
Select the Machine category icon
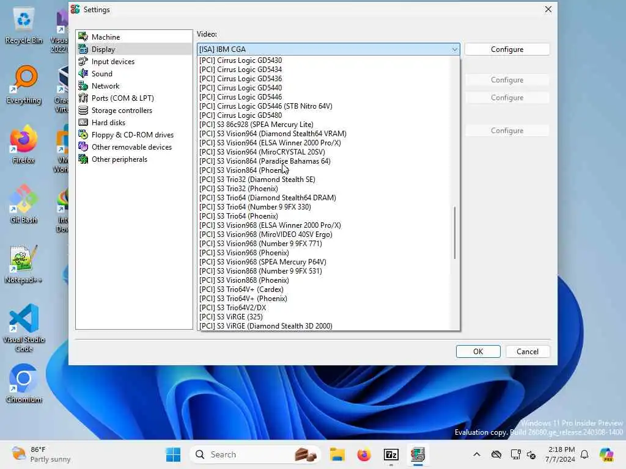coord(83,37)
